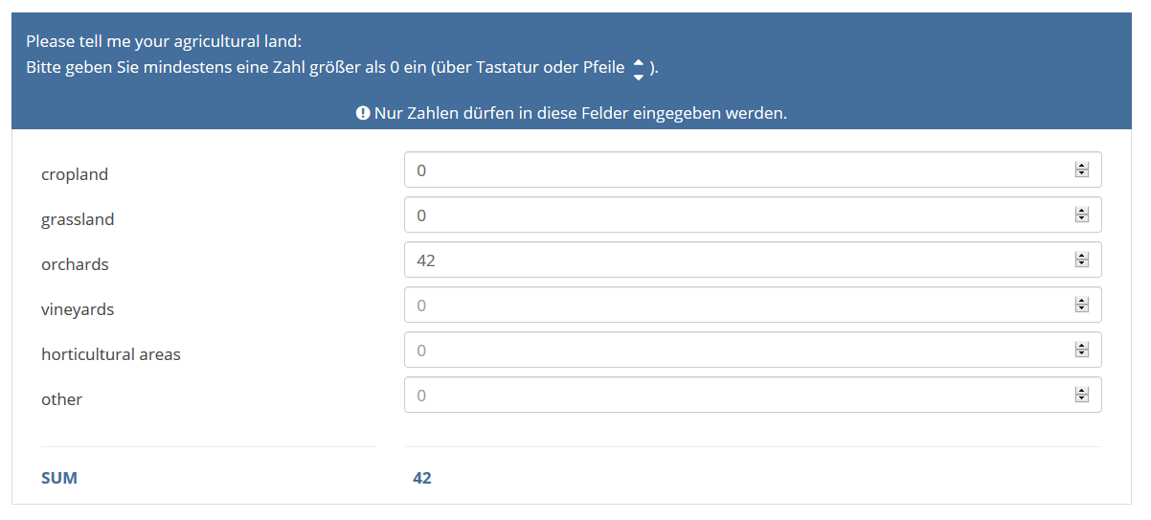Lower horticultural areas value by one
This screenshot has height=520, width=1151.
[1082, 354]
